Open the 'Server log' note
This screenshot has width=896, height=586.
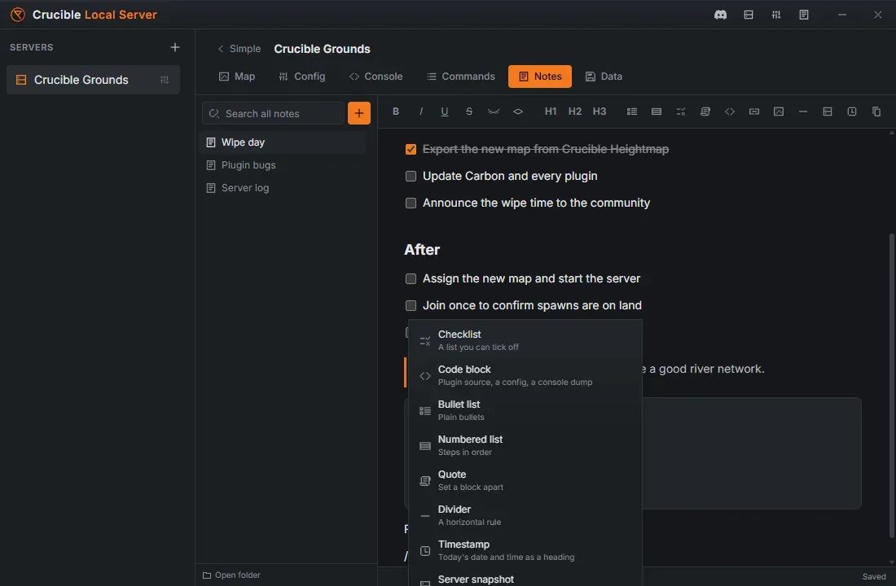click(x=283, y=188)
